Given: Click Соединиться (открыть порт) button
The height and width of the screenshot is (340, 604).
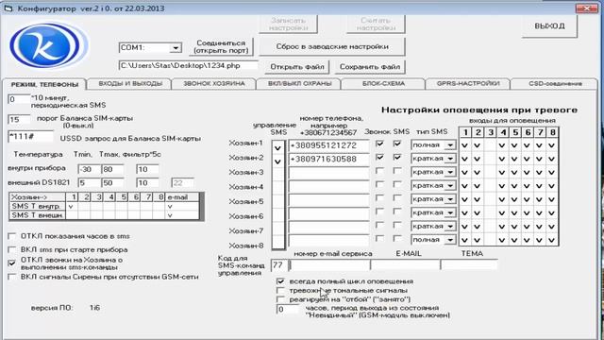Looking at the screenshot, I should (221, 46).
